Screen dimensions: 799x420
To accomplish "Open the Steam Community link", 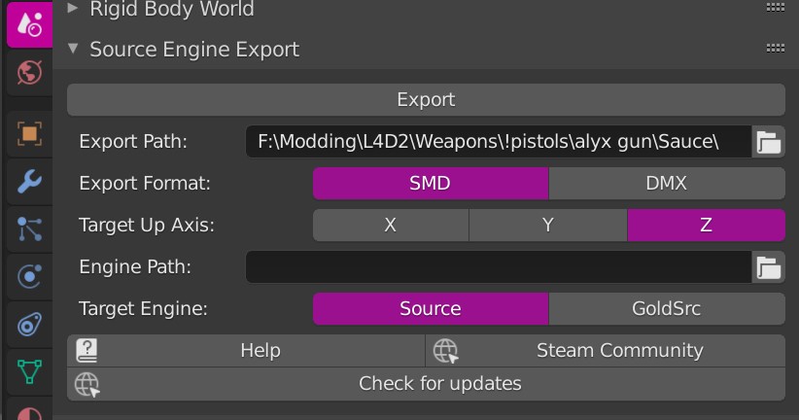I will 619,350.
